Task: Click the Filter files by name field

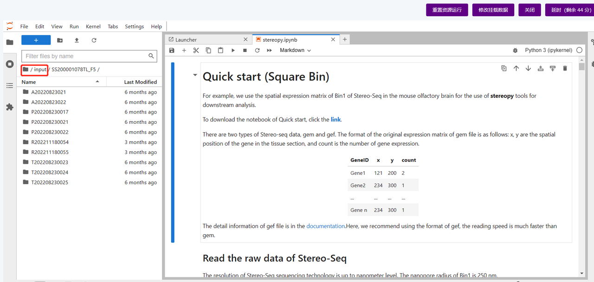Action: coord(86,56)
